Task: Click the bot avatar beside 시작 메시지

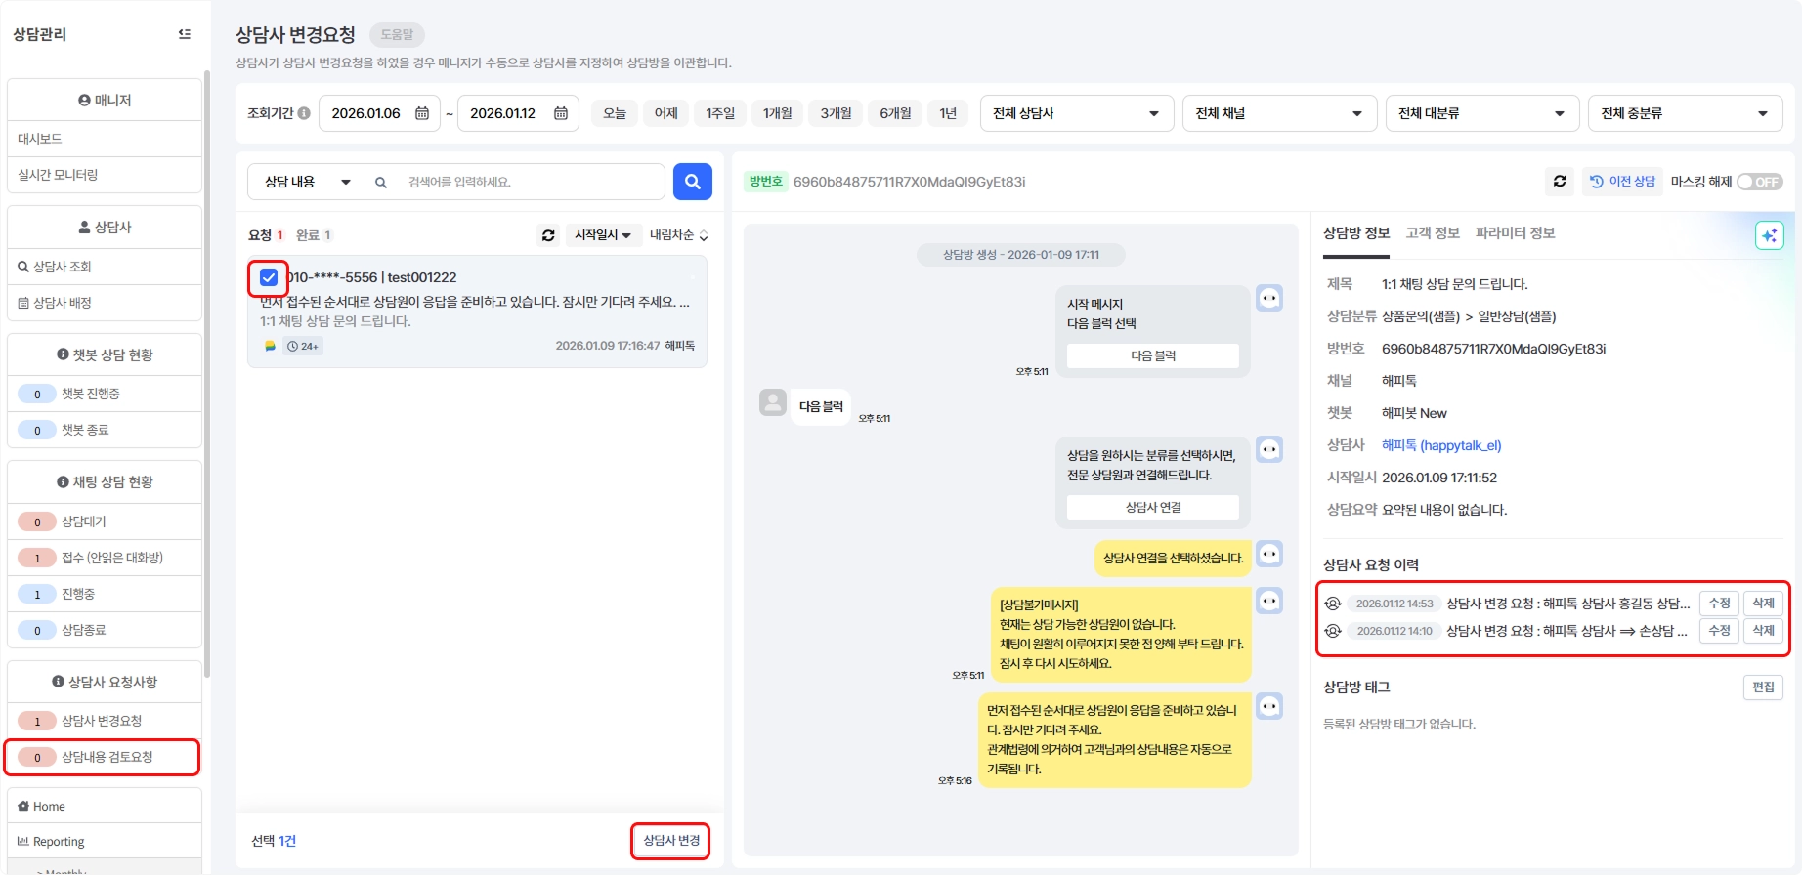Action: (x=1269, y=298)
